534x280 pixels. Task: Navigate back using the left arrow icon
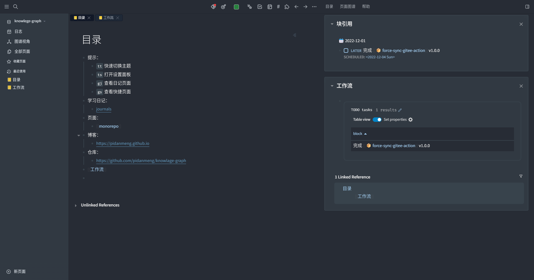[296, 7]
